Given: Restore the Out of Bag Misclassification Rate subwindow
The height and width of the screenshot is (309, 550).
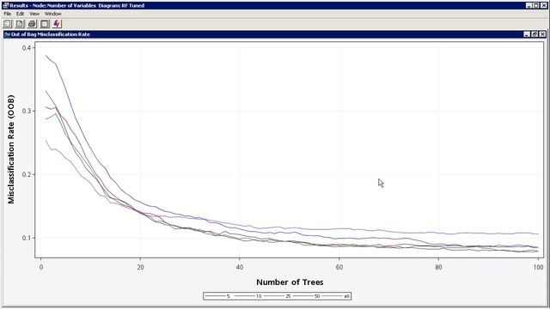Looking at the screenshot, I should tap(535, 34).
